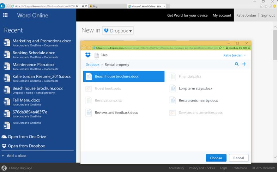
Task: Select the Restaurants nearby.docx file name
Action: coord(198,100)
